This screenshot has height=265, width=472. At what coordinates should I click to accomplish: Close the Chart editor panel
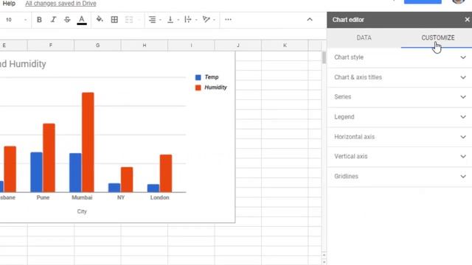[x=467, y=20]
